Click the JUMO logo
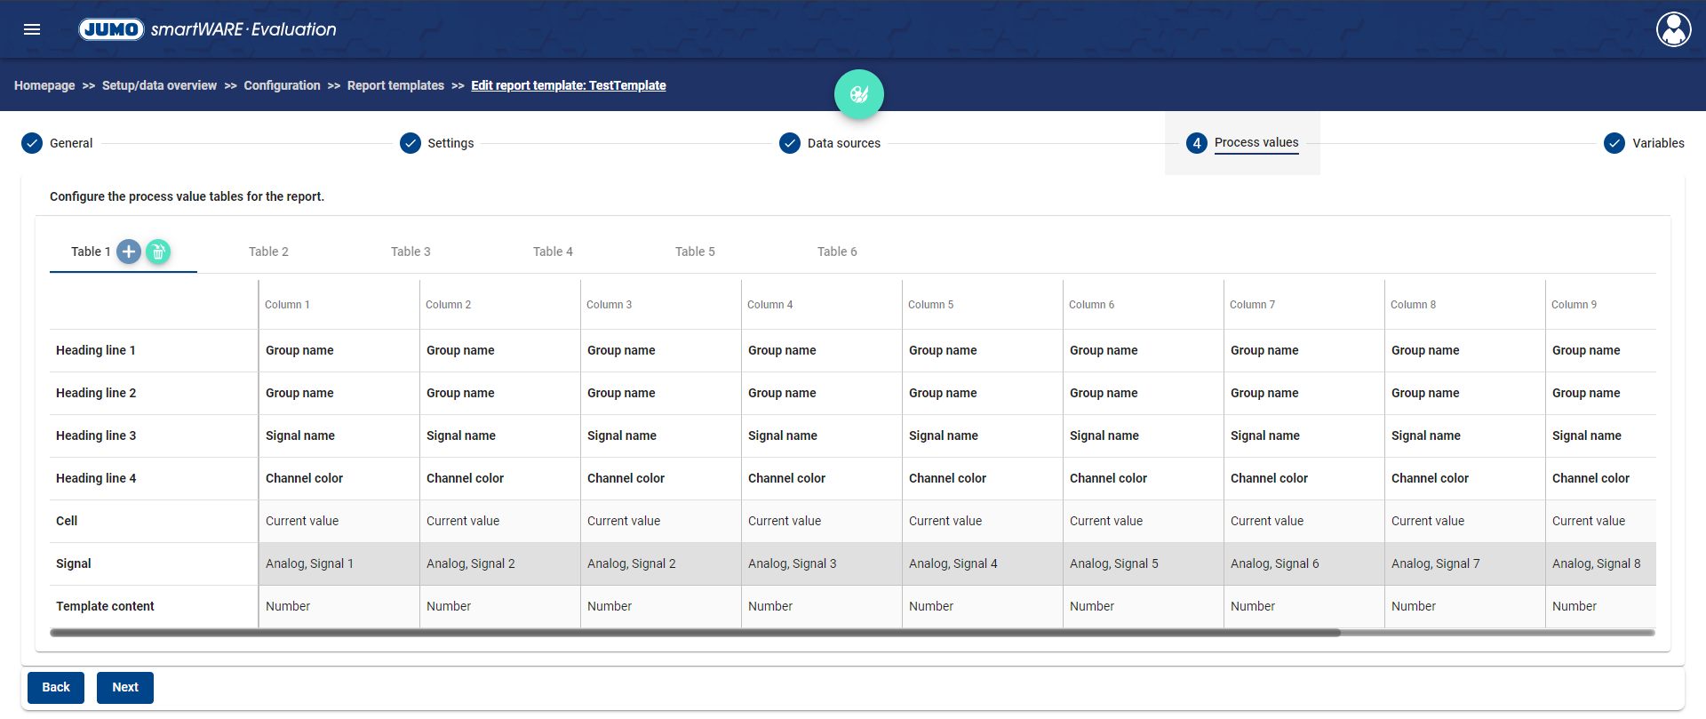Image resolution: width=1706 pixels, height=719 pixels. coord(111,29)
